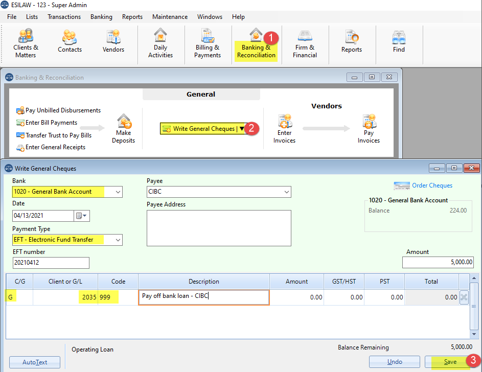
Task: Click the Order Cheques link
Action: click(x=432, y=185)
